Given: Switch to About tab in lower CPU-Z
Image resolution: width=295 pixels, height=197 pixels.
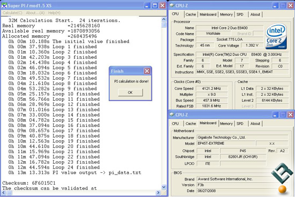Looking at the screenshot, I should [x=255, y=124].
